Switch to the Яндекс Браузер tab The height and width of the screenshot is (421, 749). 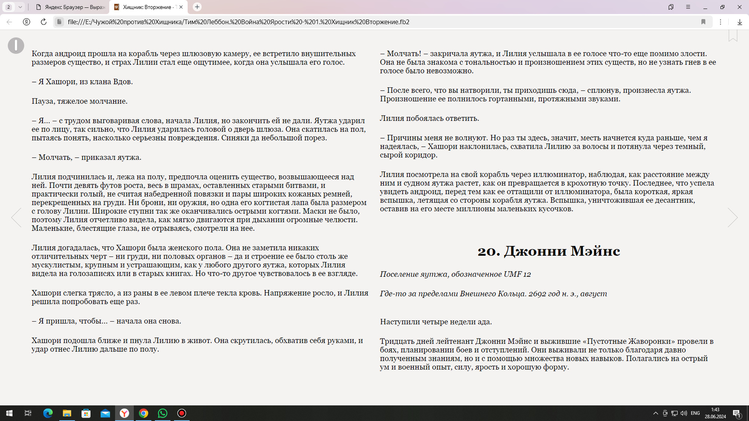70,7
